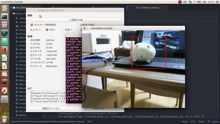Open LibreOffice Calc from the dock
Screen dimensions: 220x124
[x=4, y=58]
